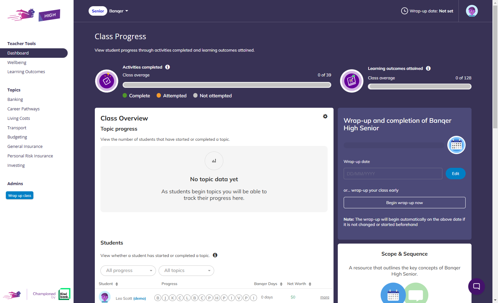Click the wrap-up progress bar
The width and height of the screenshot is (498, 303).
(x=394, y=145)
